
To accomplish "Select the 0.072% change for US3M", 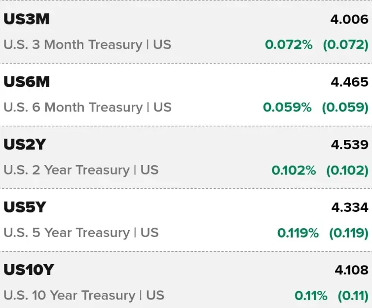I will point(289,45).
